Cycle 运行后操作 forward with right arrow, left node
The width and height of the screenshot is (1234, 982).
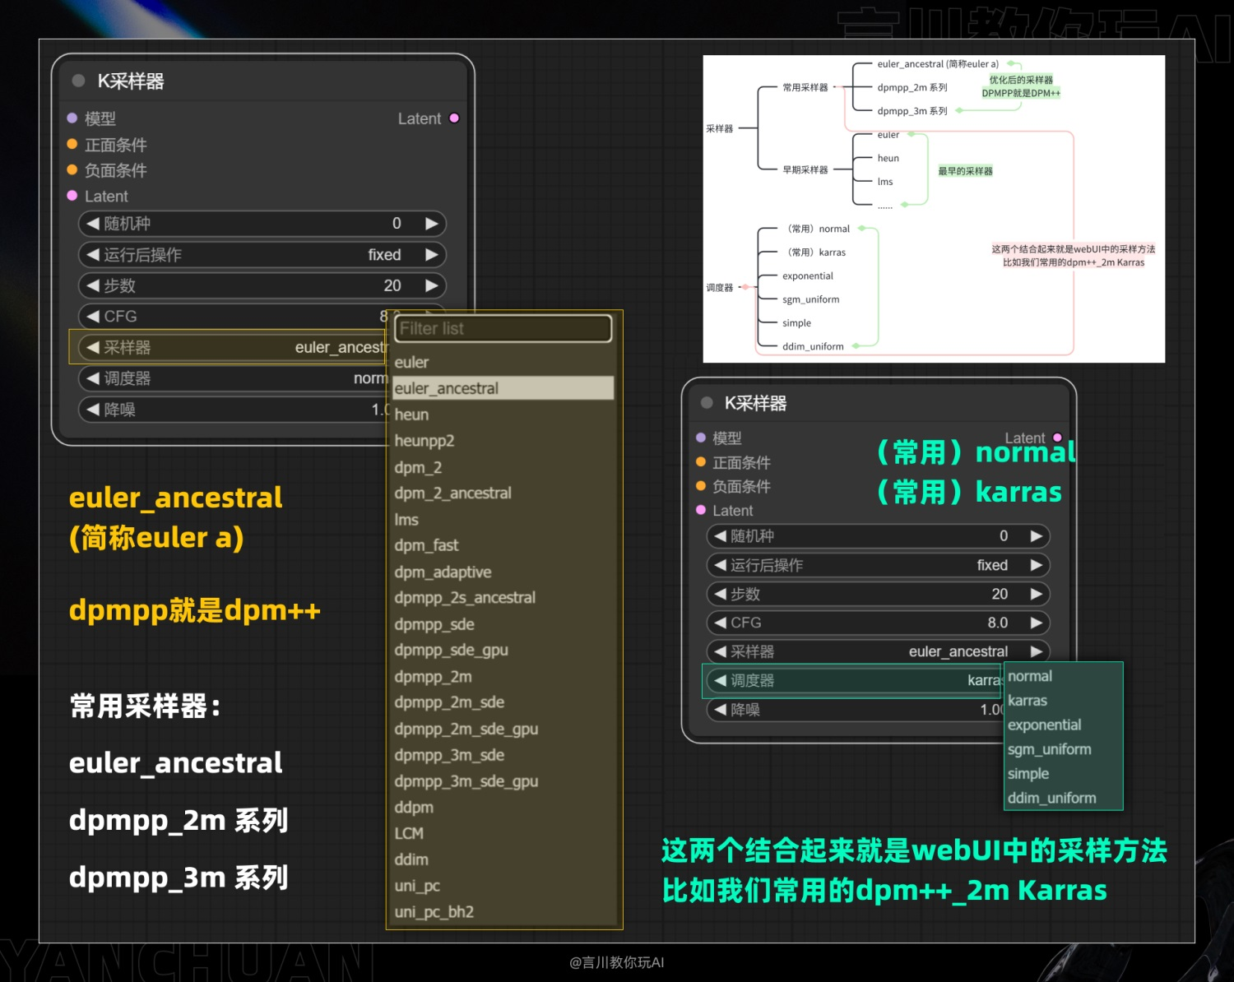431,255
